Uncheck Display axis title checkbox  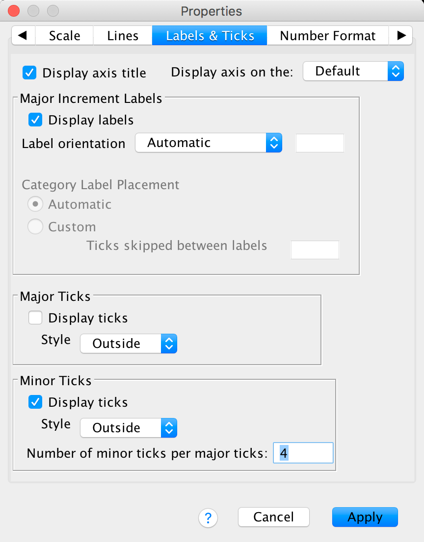pos(29,73)
